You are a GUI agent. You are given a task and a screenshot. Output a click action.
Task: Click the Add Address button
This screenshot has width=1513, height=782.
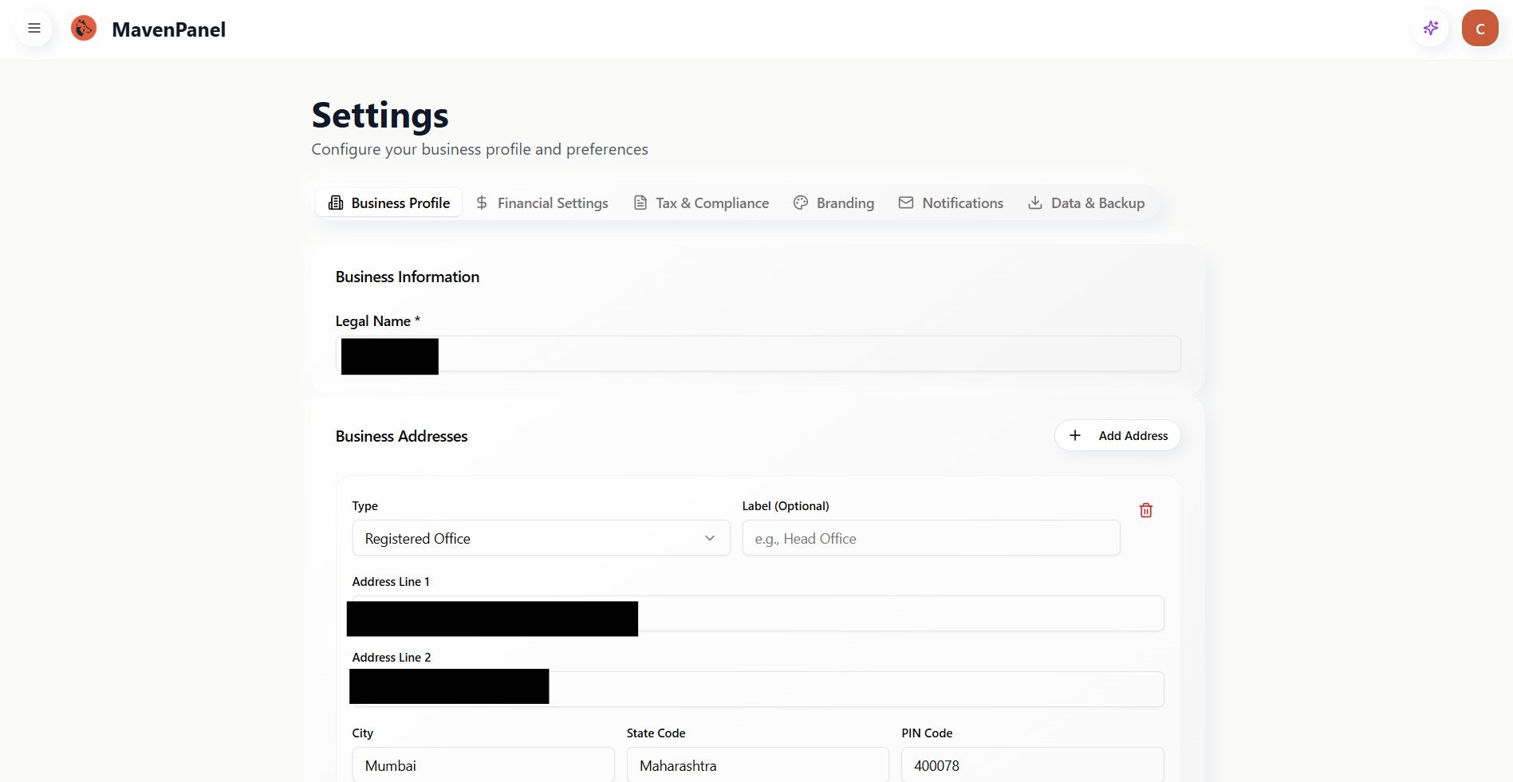coord(1117,435)
